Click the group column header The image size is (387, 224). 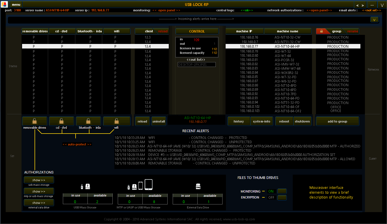(x=337, y=31)
